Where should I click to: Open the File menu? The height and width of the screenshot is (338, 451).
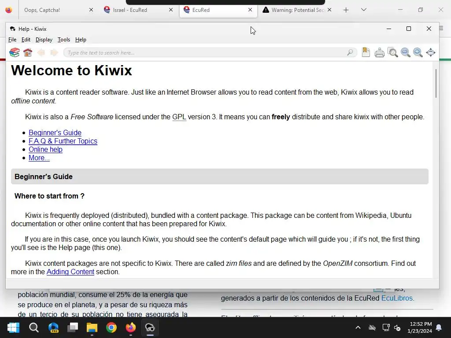click(x=12, y=40)
